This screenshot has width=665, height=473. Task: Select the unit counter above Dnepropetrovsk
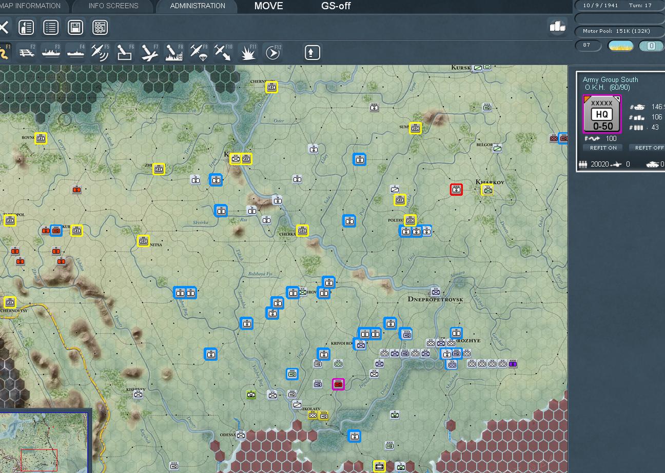click(436, 292)
